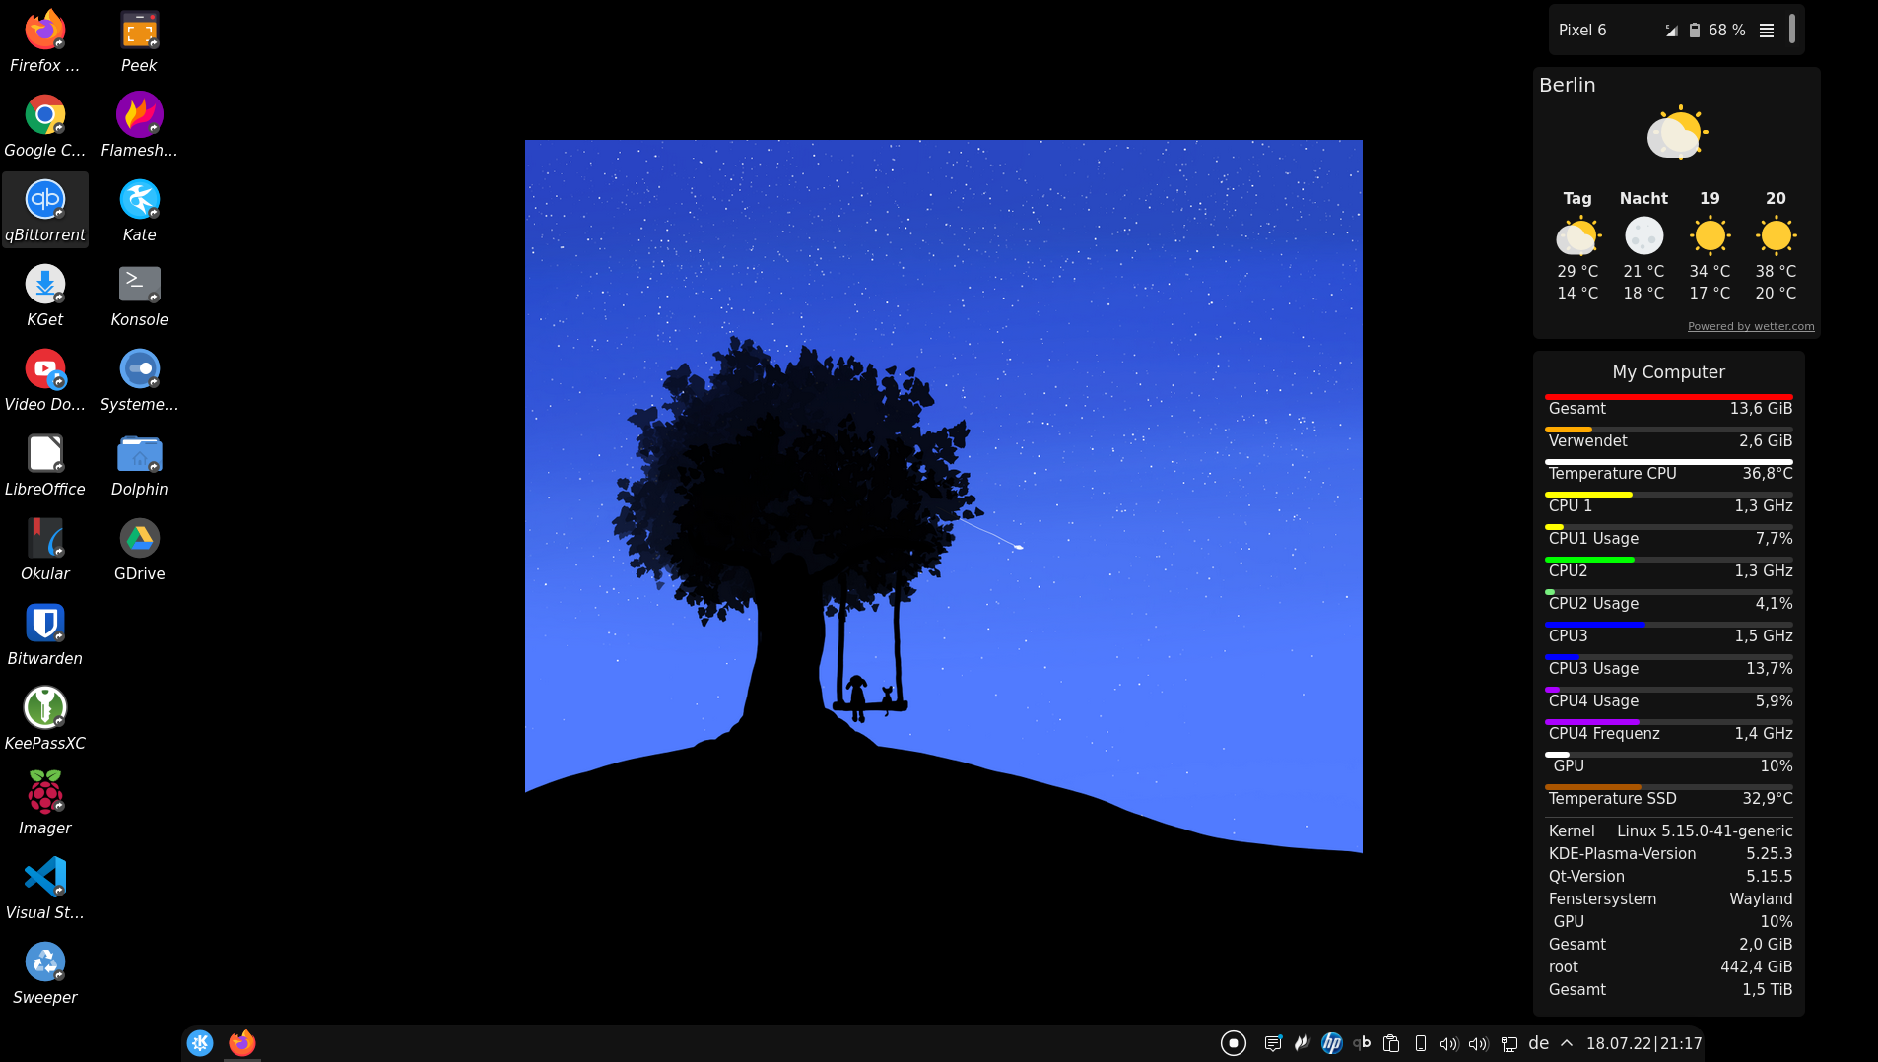The height and width of the screenshot is (1062, 1878).
Task: Open Systemeinstellungen desktop icon
Action: click(139, 380)
